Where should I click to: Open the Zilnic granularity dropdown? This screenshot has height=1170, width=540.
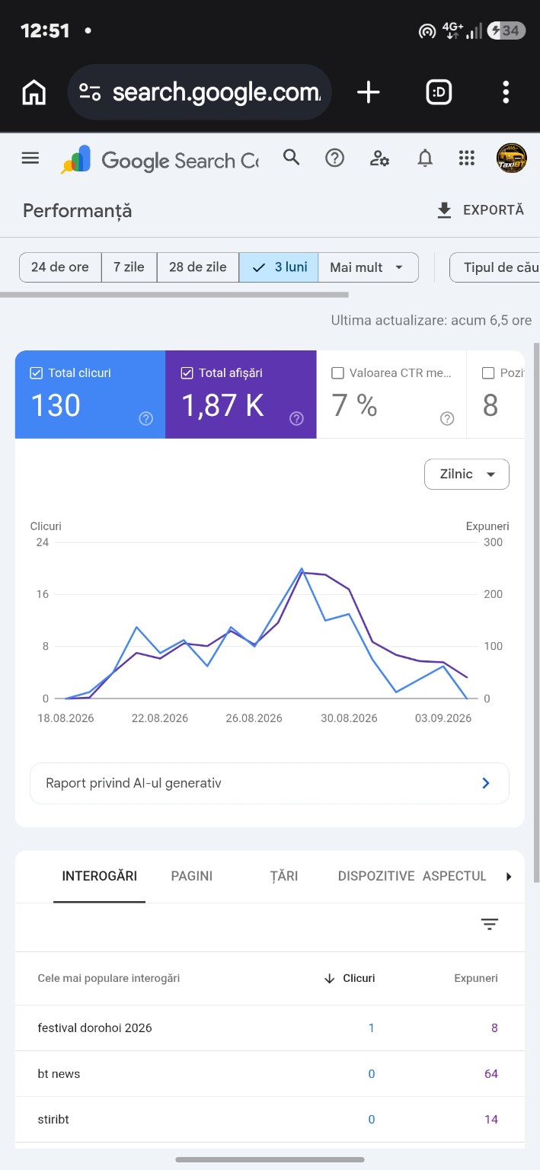467,475
